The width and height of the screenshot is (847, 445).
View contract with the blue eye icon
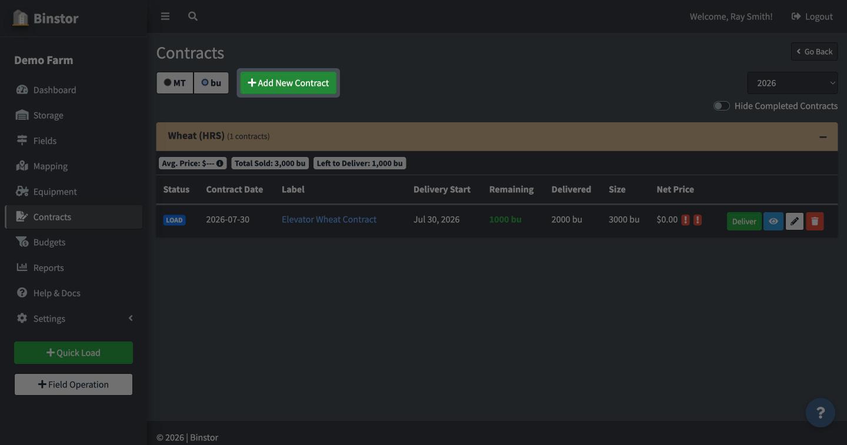[x=773, y=221]
